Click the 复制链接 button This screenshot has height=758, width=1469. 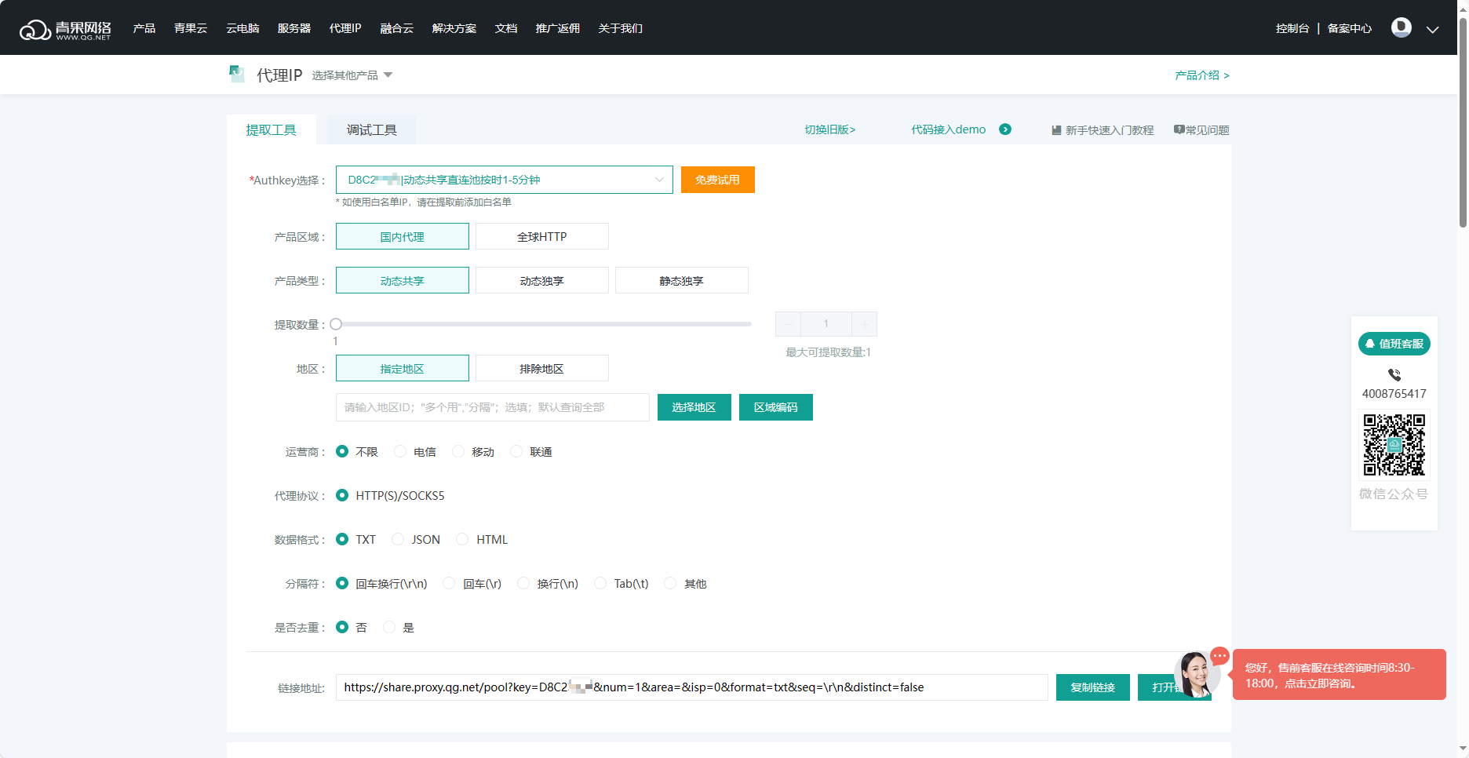[1092, 687]
